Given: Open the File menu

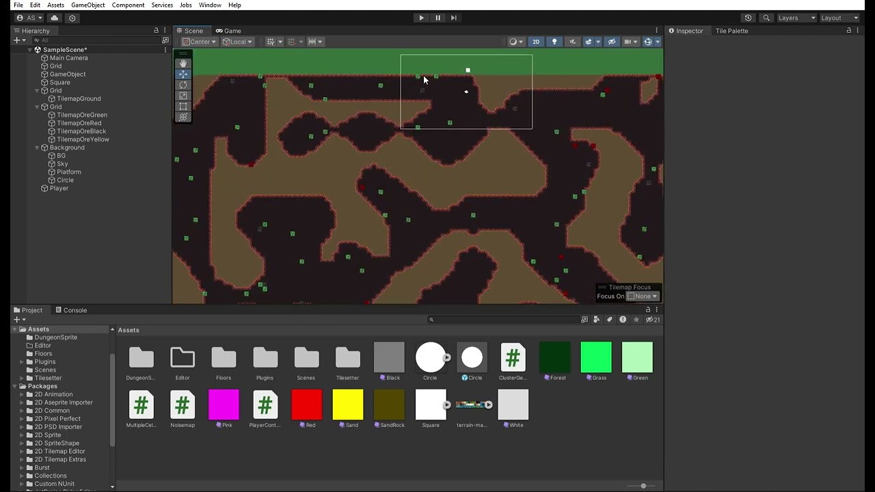Looking at the screenshot, I should (18, 5).
